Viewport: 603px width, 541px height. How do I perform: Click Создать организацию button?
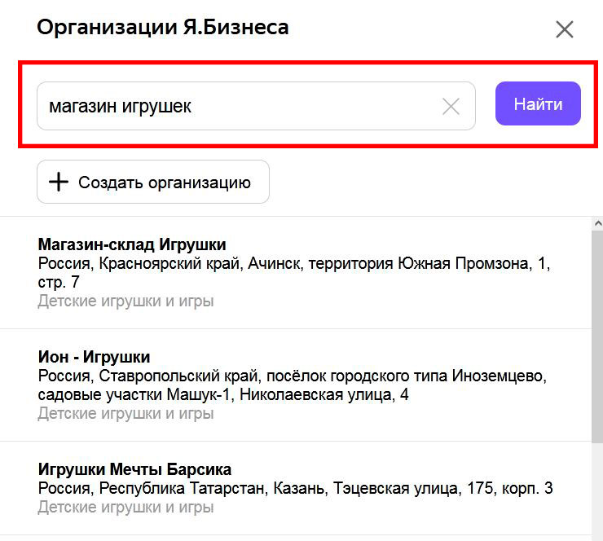point(153,182)
